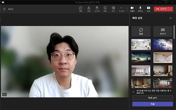This screenshot has width=176, height=110.
Task: Raise hand with 손 들기 icon
Action: coord(97,9)
